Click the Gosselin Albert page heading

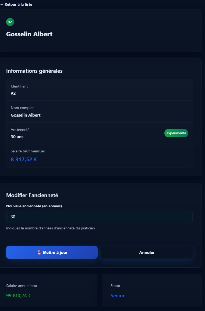pyautogui.click(x=29, y=34)
